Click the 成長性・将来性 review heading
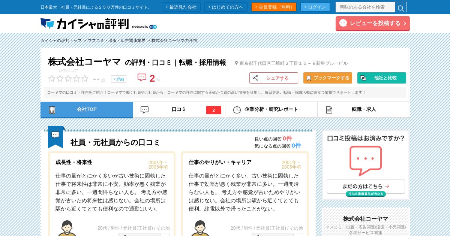 tap(74, 162)
